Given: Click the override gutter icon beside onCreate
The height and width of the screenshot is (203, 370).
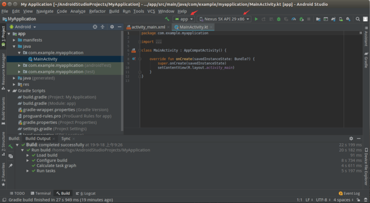Looking at the screenshot, I should pos(134,59).
